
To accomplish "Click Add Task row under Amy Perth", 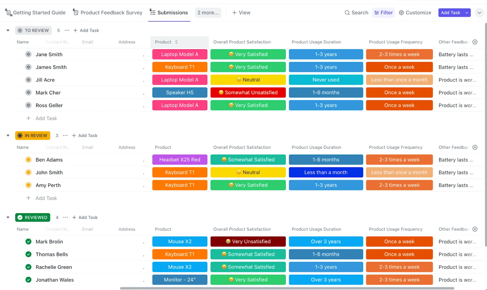I will (42, 198).
